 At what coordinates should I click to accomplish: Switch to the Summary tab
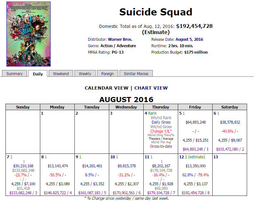pos(14,74)
